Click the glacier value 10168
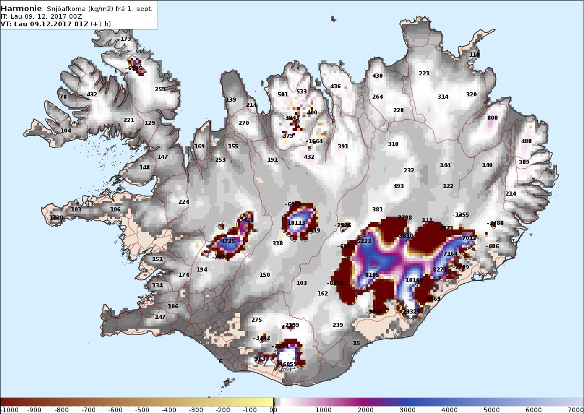The image size is (584, 414). click(415, 280)
